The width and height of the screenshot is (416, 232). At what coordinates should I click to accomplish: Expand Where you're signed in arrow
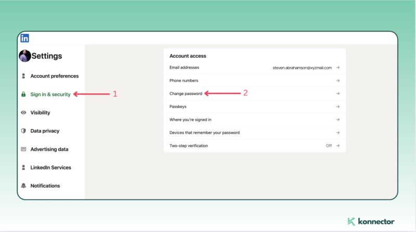(x=337, y=119)
